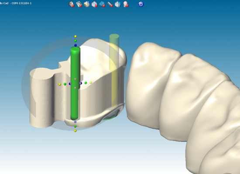Click the leftmost yellow horizontal handle sphere
Screen dimensions: 240x174
click(60, 84)
